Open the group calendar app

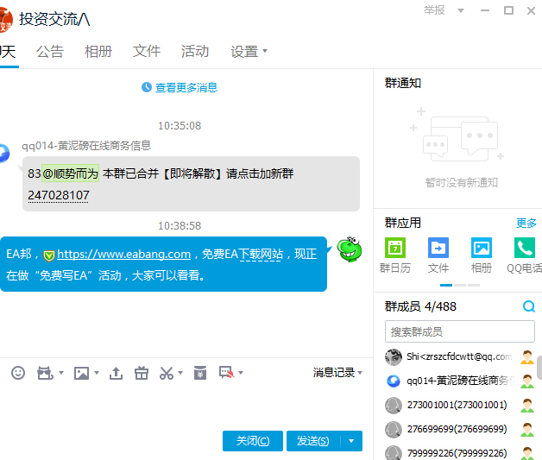395,248
